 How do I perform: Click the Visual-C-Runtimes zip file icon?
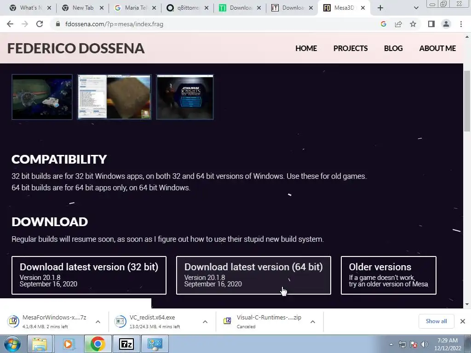pos(227,321)
